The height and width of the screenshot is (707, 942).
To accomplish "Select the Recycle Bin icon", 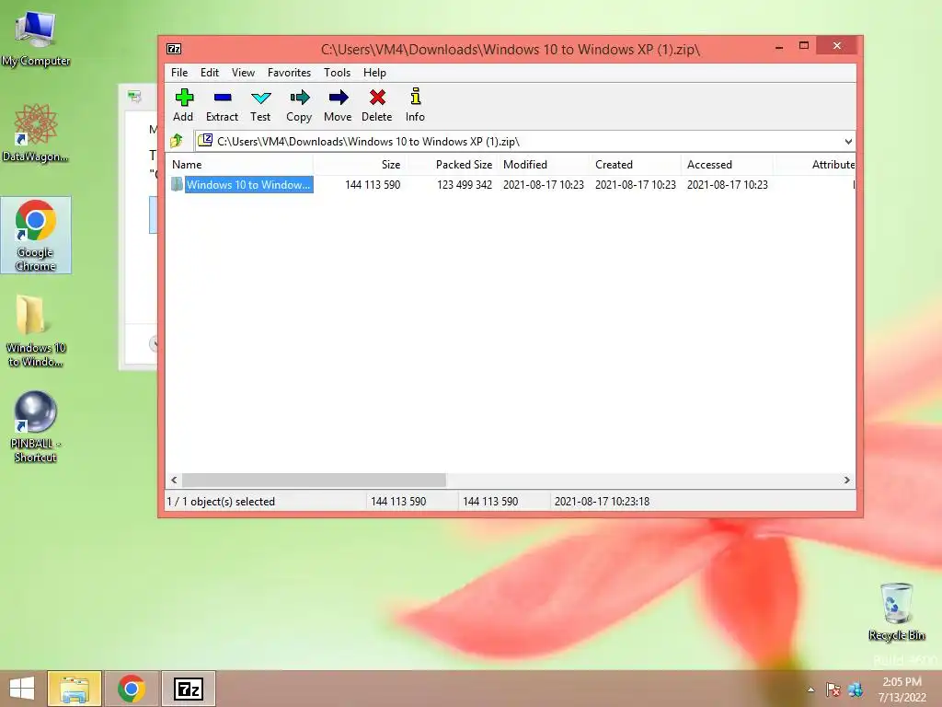I will pyautogui.click(x=896, y=611).
